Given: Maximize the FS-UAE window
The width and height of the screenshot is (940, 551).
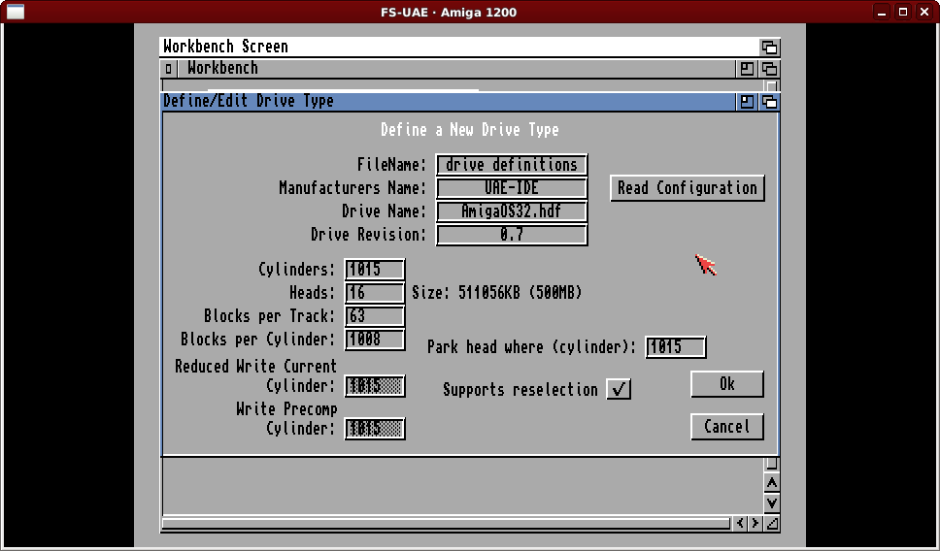Looking at the screenshot, I should pyautogui.click(x=903, y=12).
